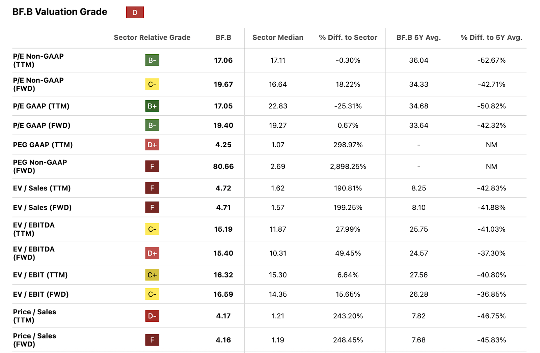The height and width of the screenshot is (353, 540).
Task: Click the B+ grade badge for P/E GAAP (TTM)
Action: 152,106
